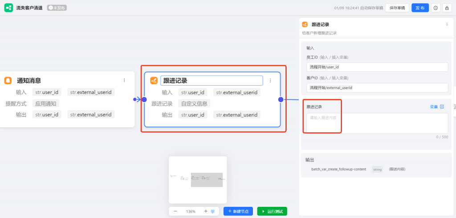Open the 跟进记录 node three-dot menu
This screenshot has width=456, height=218.
270,80
